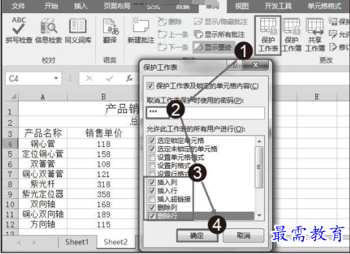
Task: Click the permissions list scrollbar thumb
Action: tap(259, 167)
